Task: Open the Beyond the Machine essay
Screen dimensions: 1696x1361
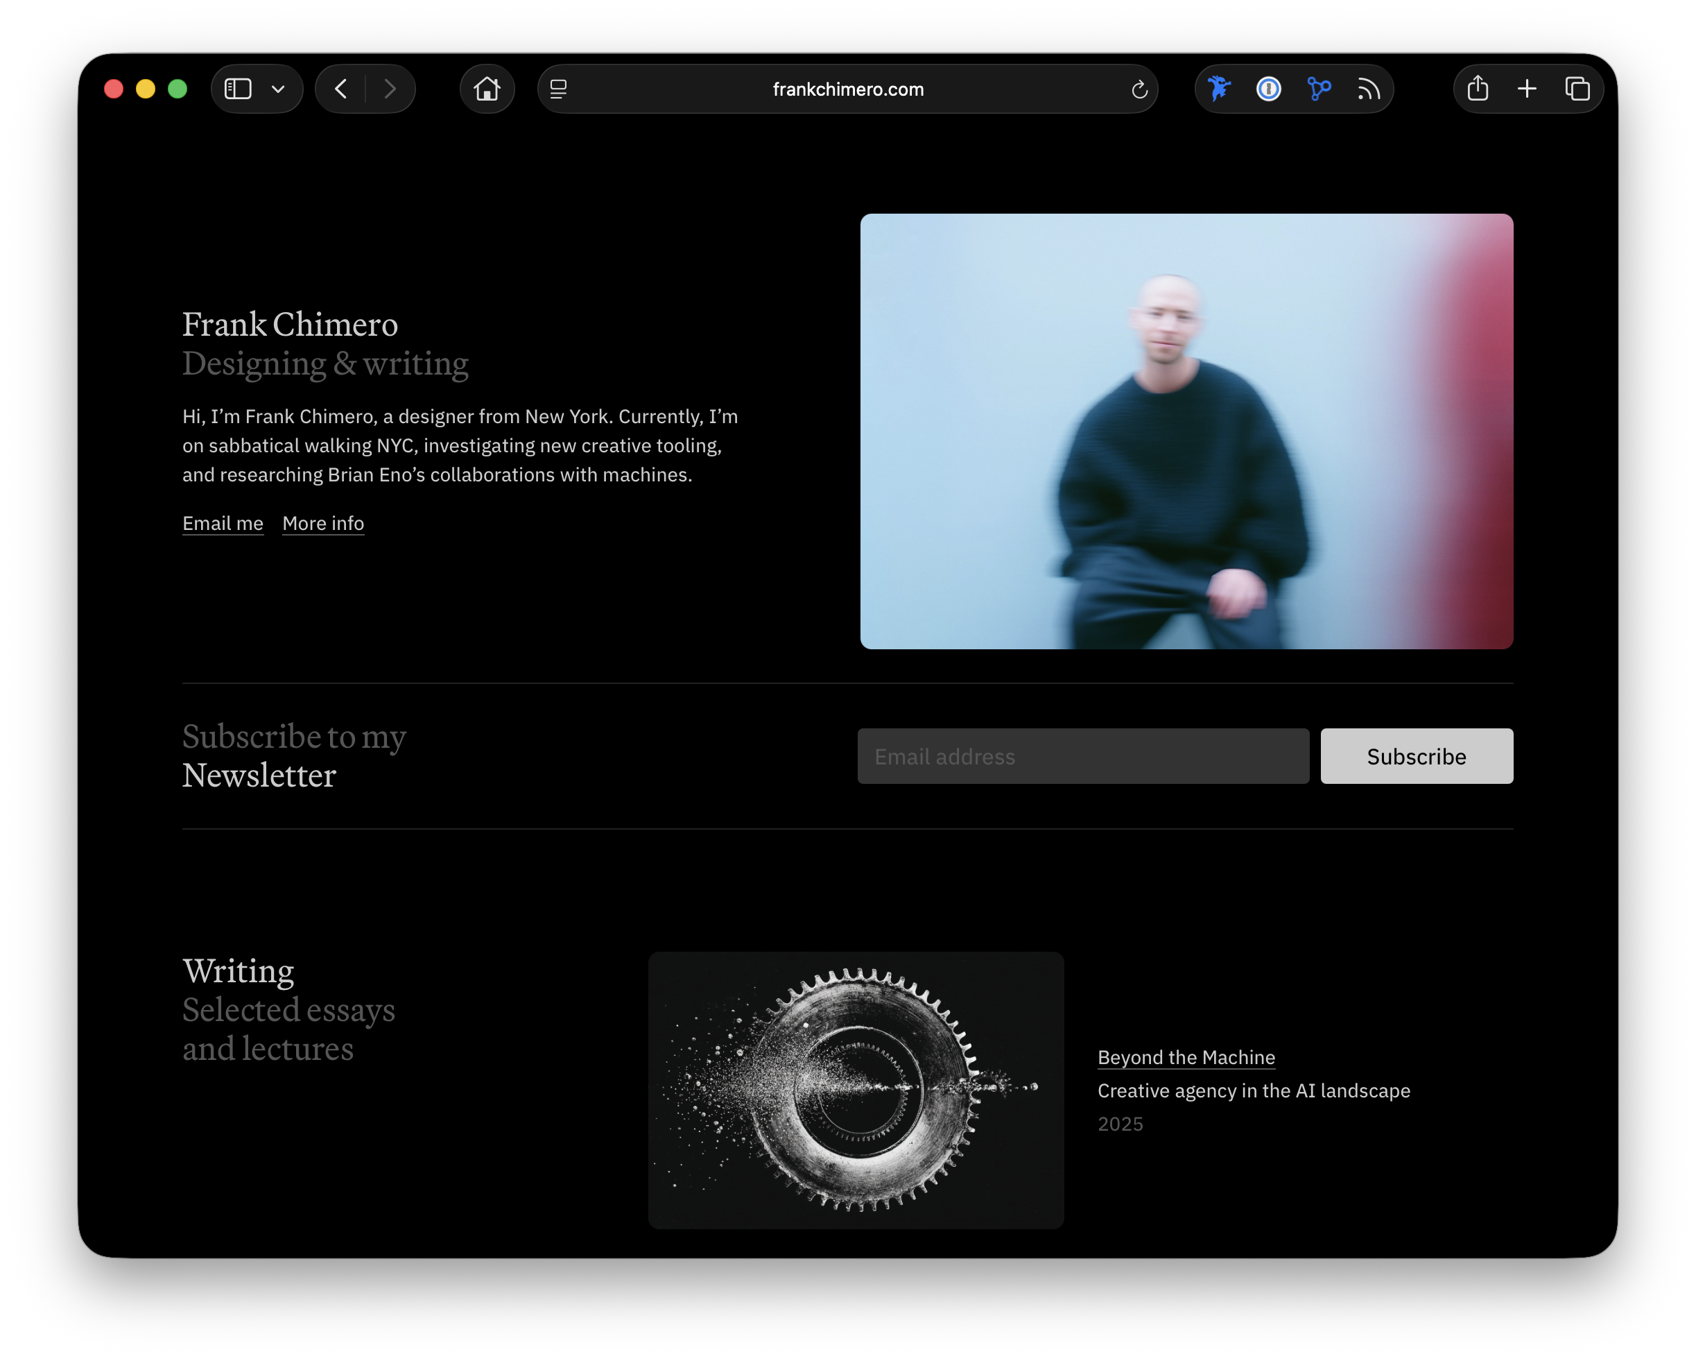Action: click(1186, 1057)
